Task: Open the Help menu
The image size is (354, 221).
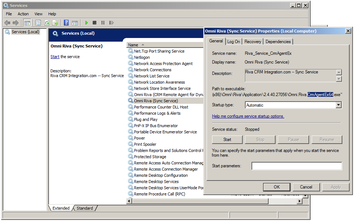Action: [x=52, y=14]
